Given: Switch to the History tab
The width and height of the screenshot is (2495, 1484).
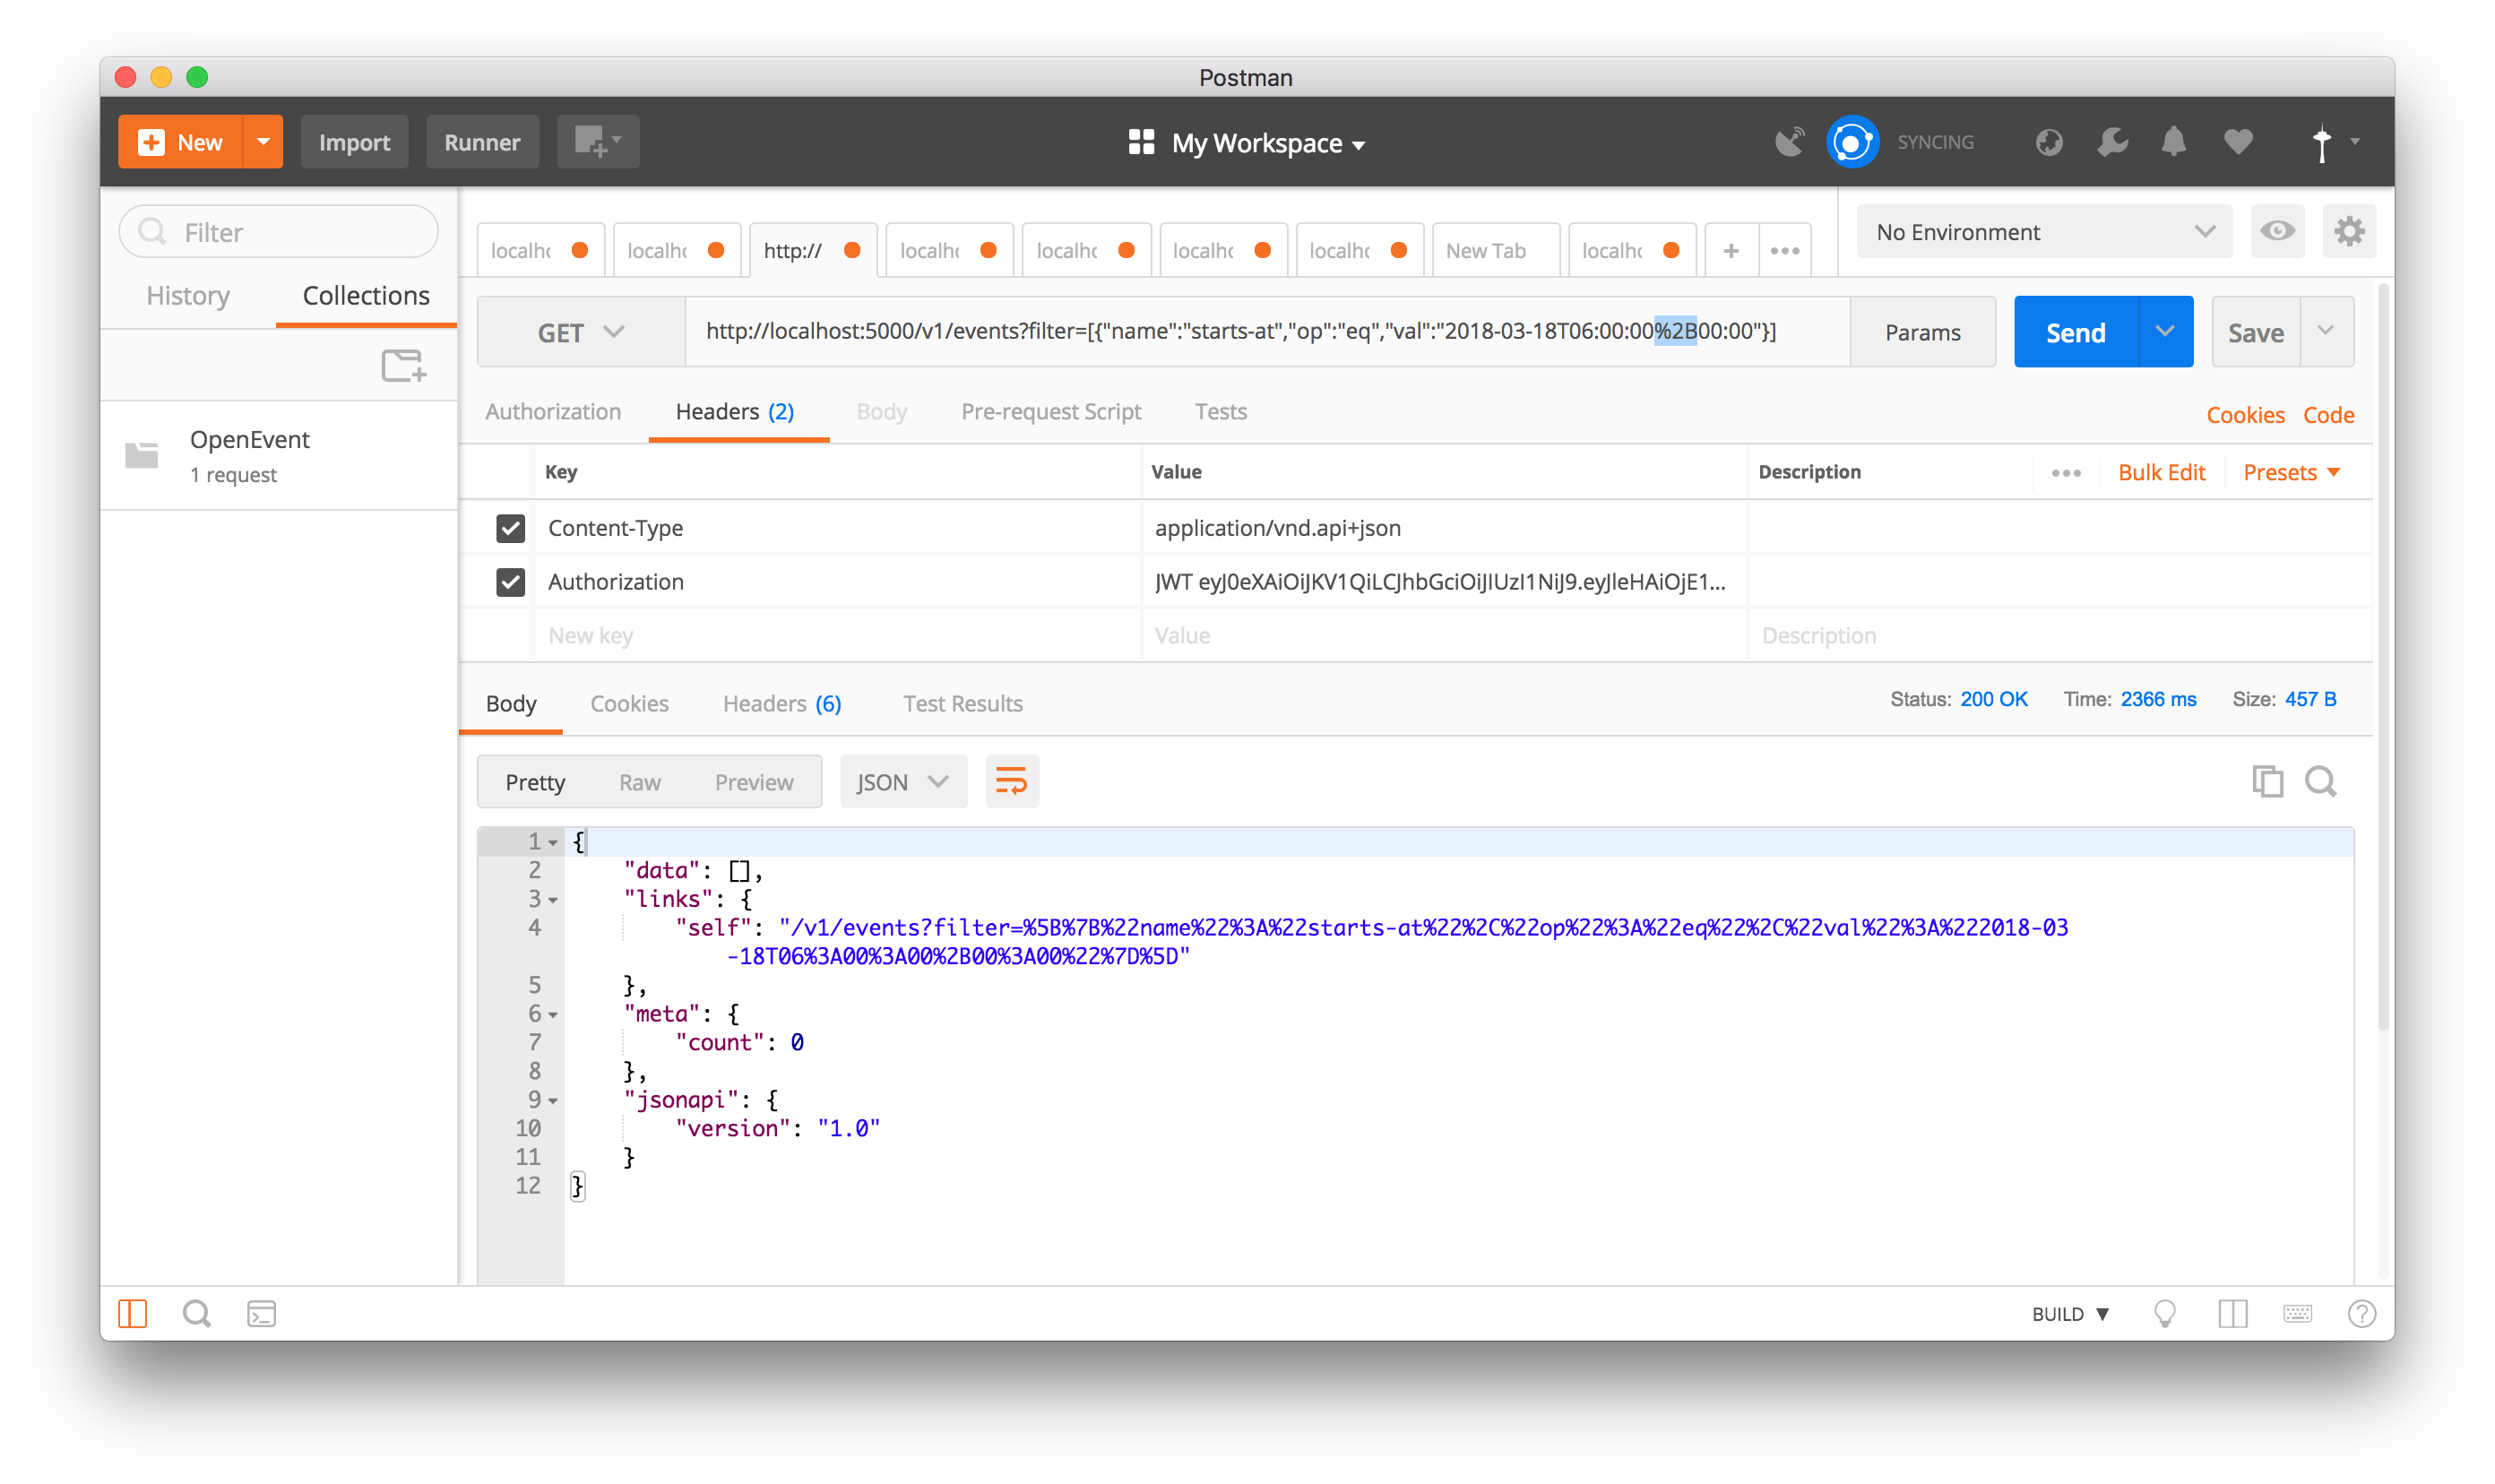Looking at the screenshot, I should pyautogui.click(x=188, y=296).
